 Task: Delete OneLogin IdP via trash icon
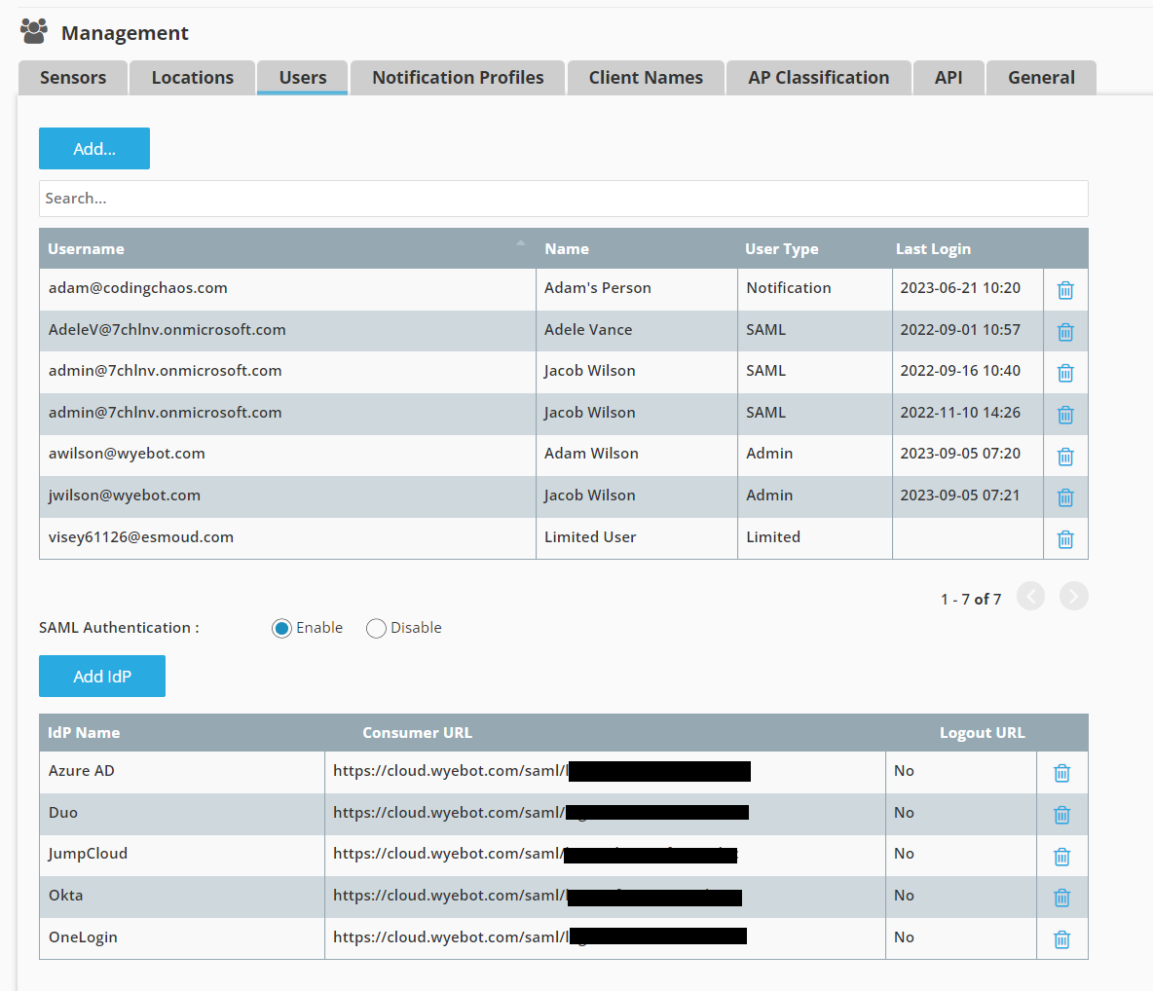(x=1061, y=939)
